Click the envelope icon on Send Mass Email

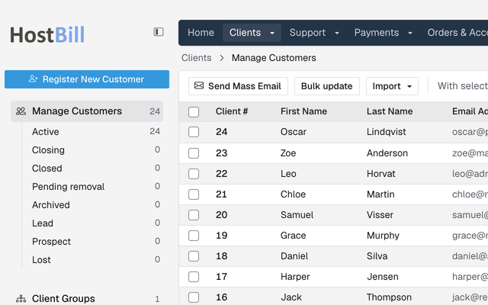199,85
